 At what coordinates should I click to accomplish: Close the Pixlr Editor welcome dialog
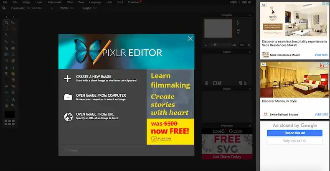190,38
